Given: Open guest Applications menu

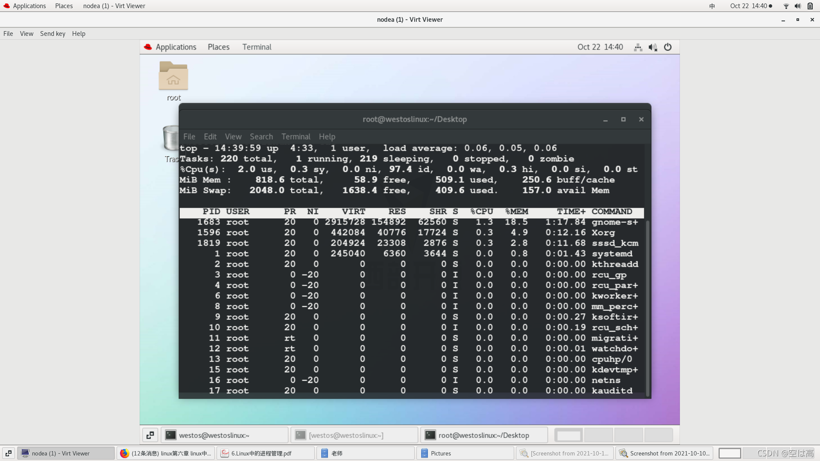Looking at the screenshot, I should pos(176,47).
